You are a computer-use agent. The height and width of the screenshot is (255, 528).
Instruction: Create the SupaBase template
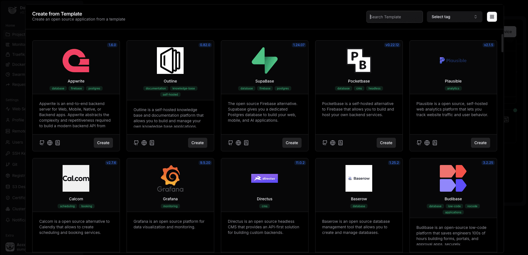pos(292,143)
